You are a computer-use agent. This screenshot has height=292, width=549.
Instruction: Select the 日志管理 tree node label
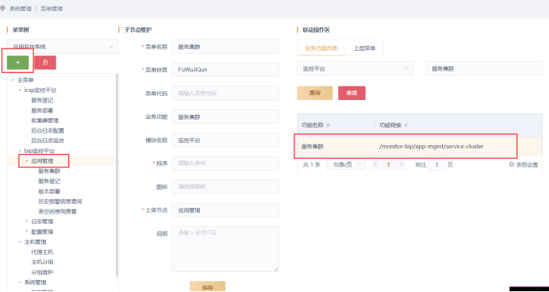coord(42,221)
